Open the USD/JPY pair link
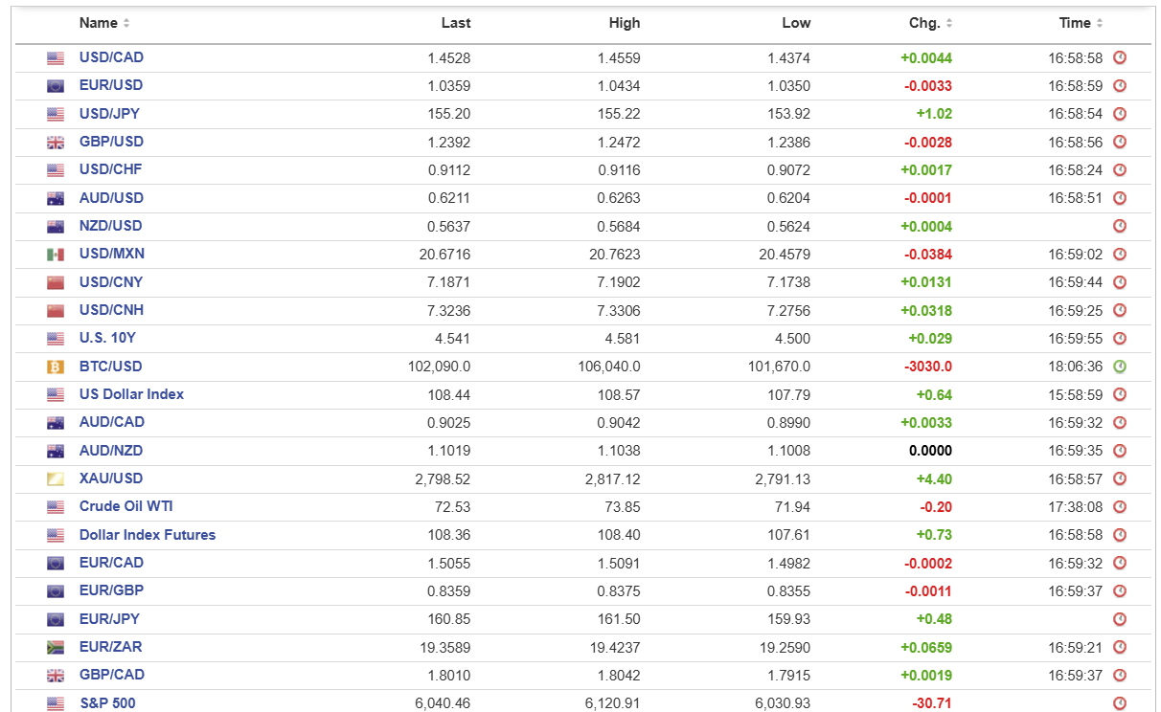 109,114
